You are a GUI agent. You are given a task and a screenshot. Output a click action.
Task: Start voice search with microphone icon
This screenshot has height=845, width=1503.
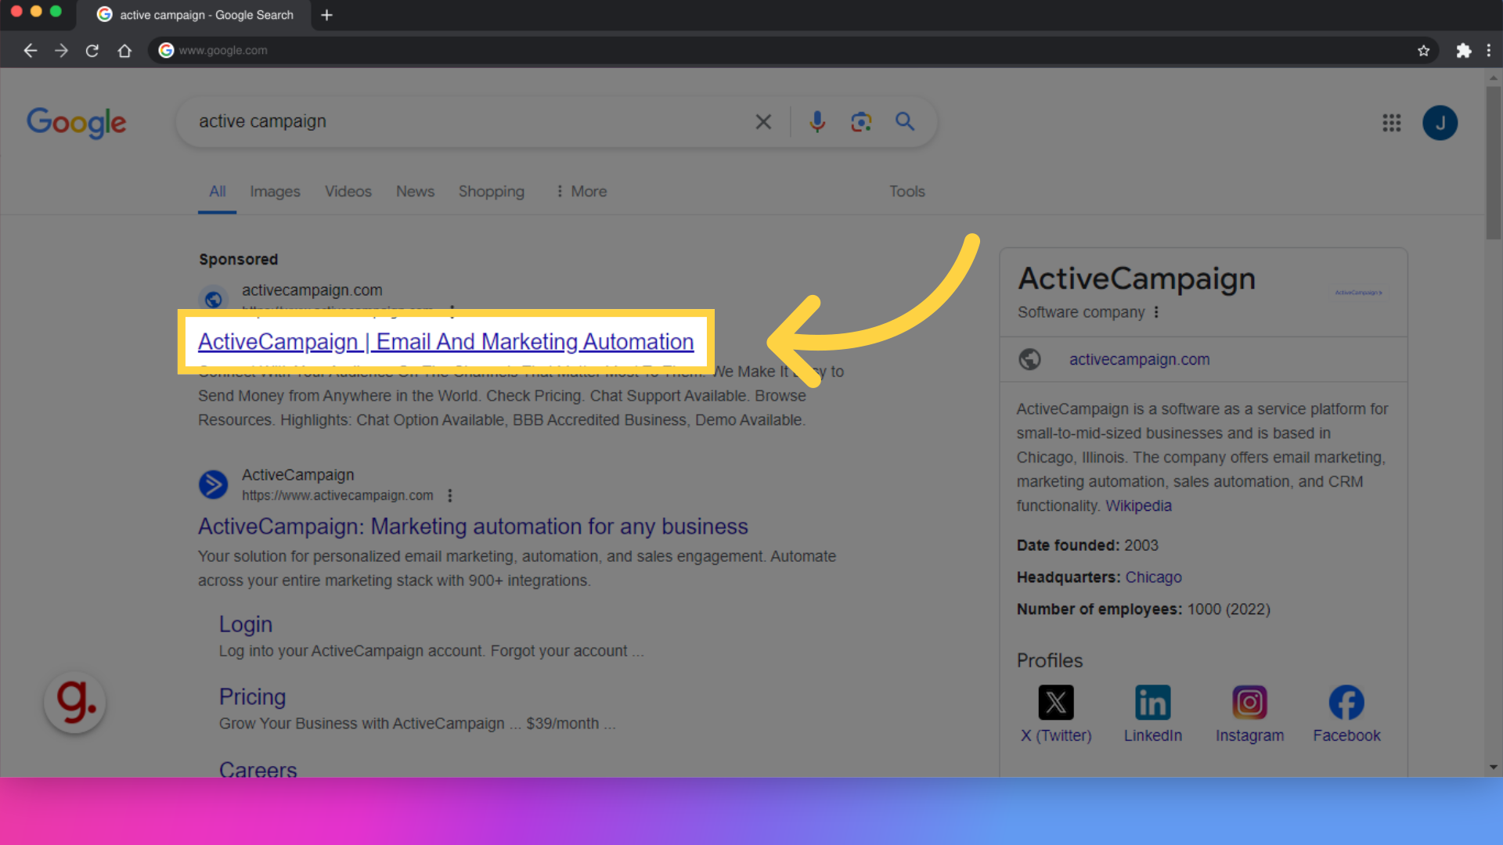(x=817, y=121)
